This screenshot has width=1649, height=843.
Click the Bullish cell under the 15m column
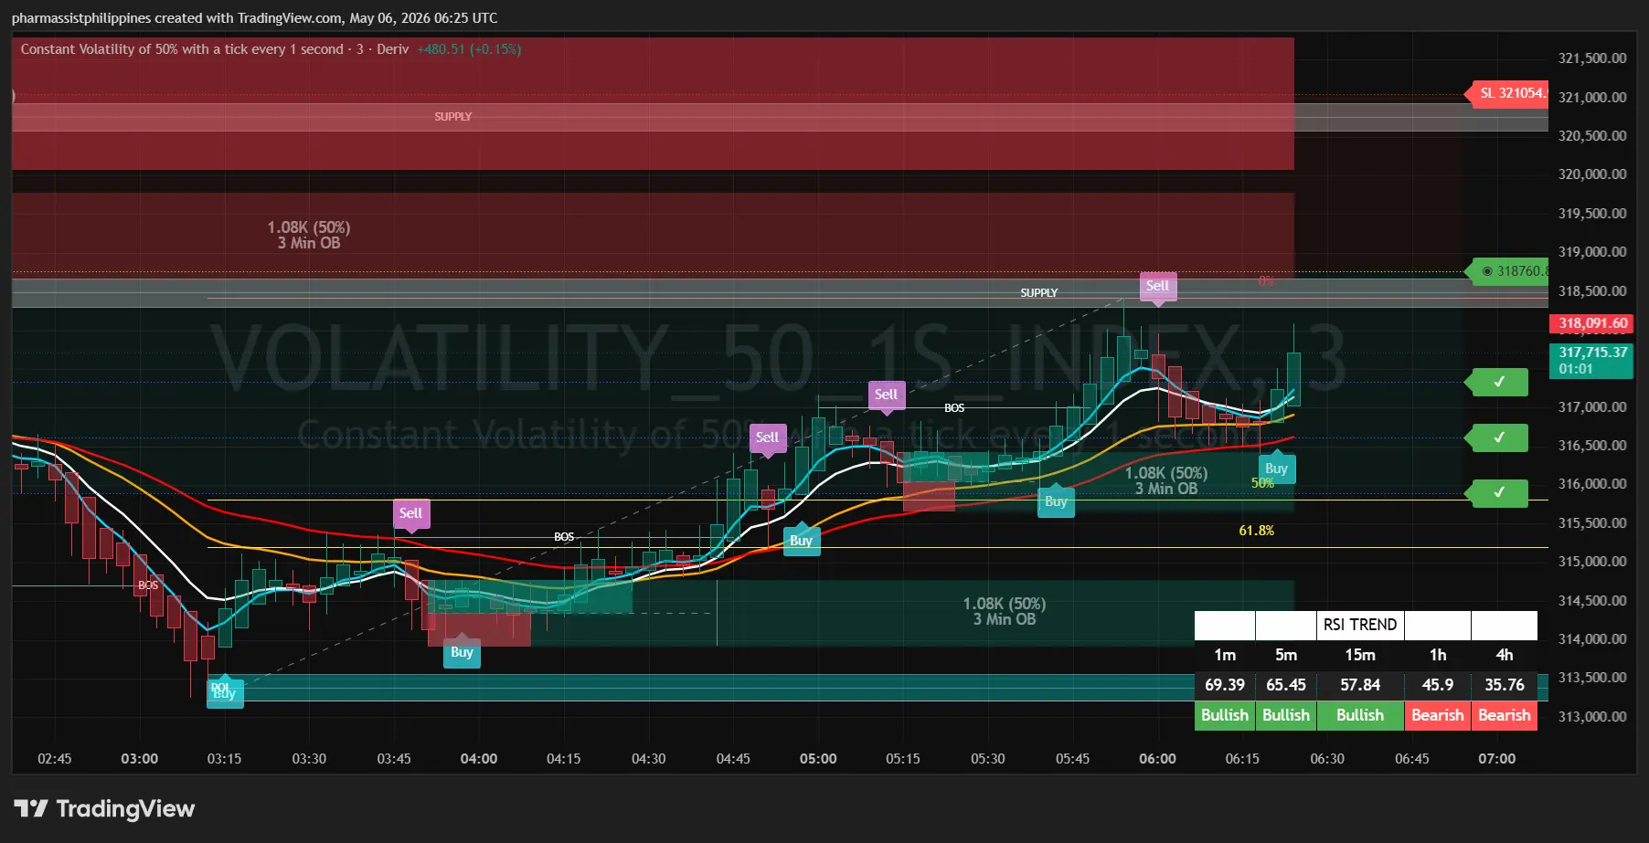[x=1360, y=715]
